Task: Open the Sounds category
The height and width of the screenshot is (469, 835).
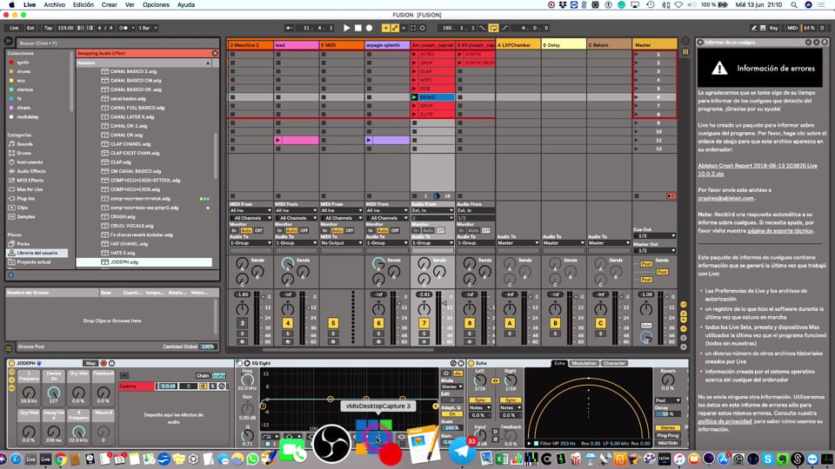Action: [24, 144]
